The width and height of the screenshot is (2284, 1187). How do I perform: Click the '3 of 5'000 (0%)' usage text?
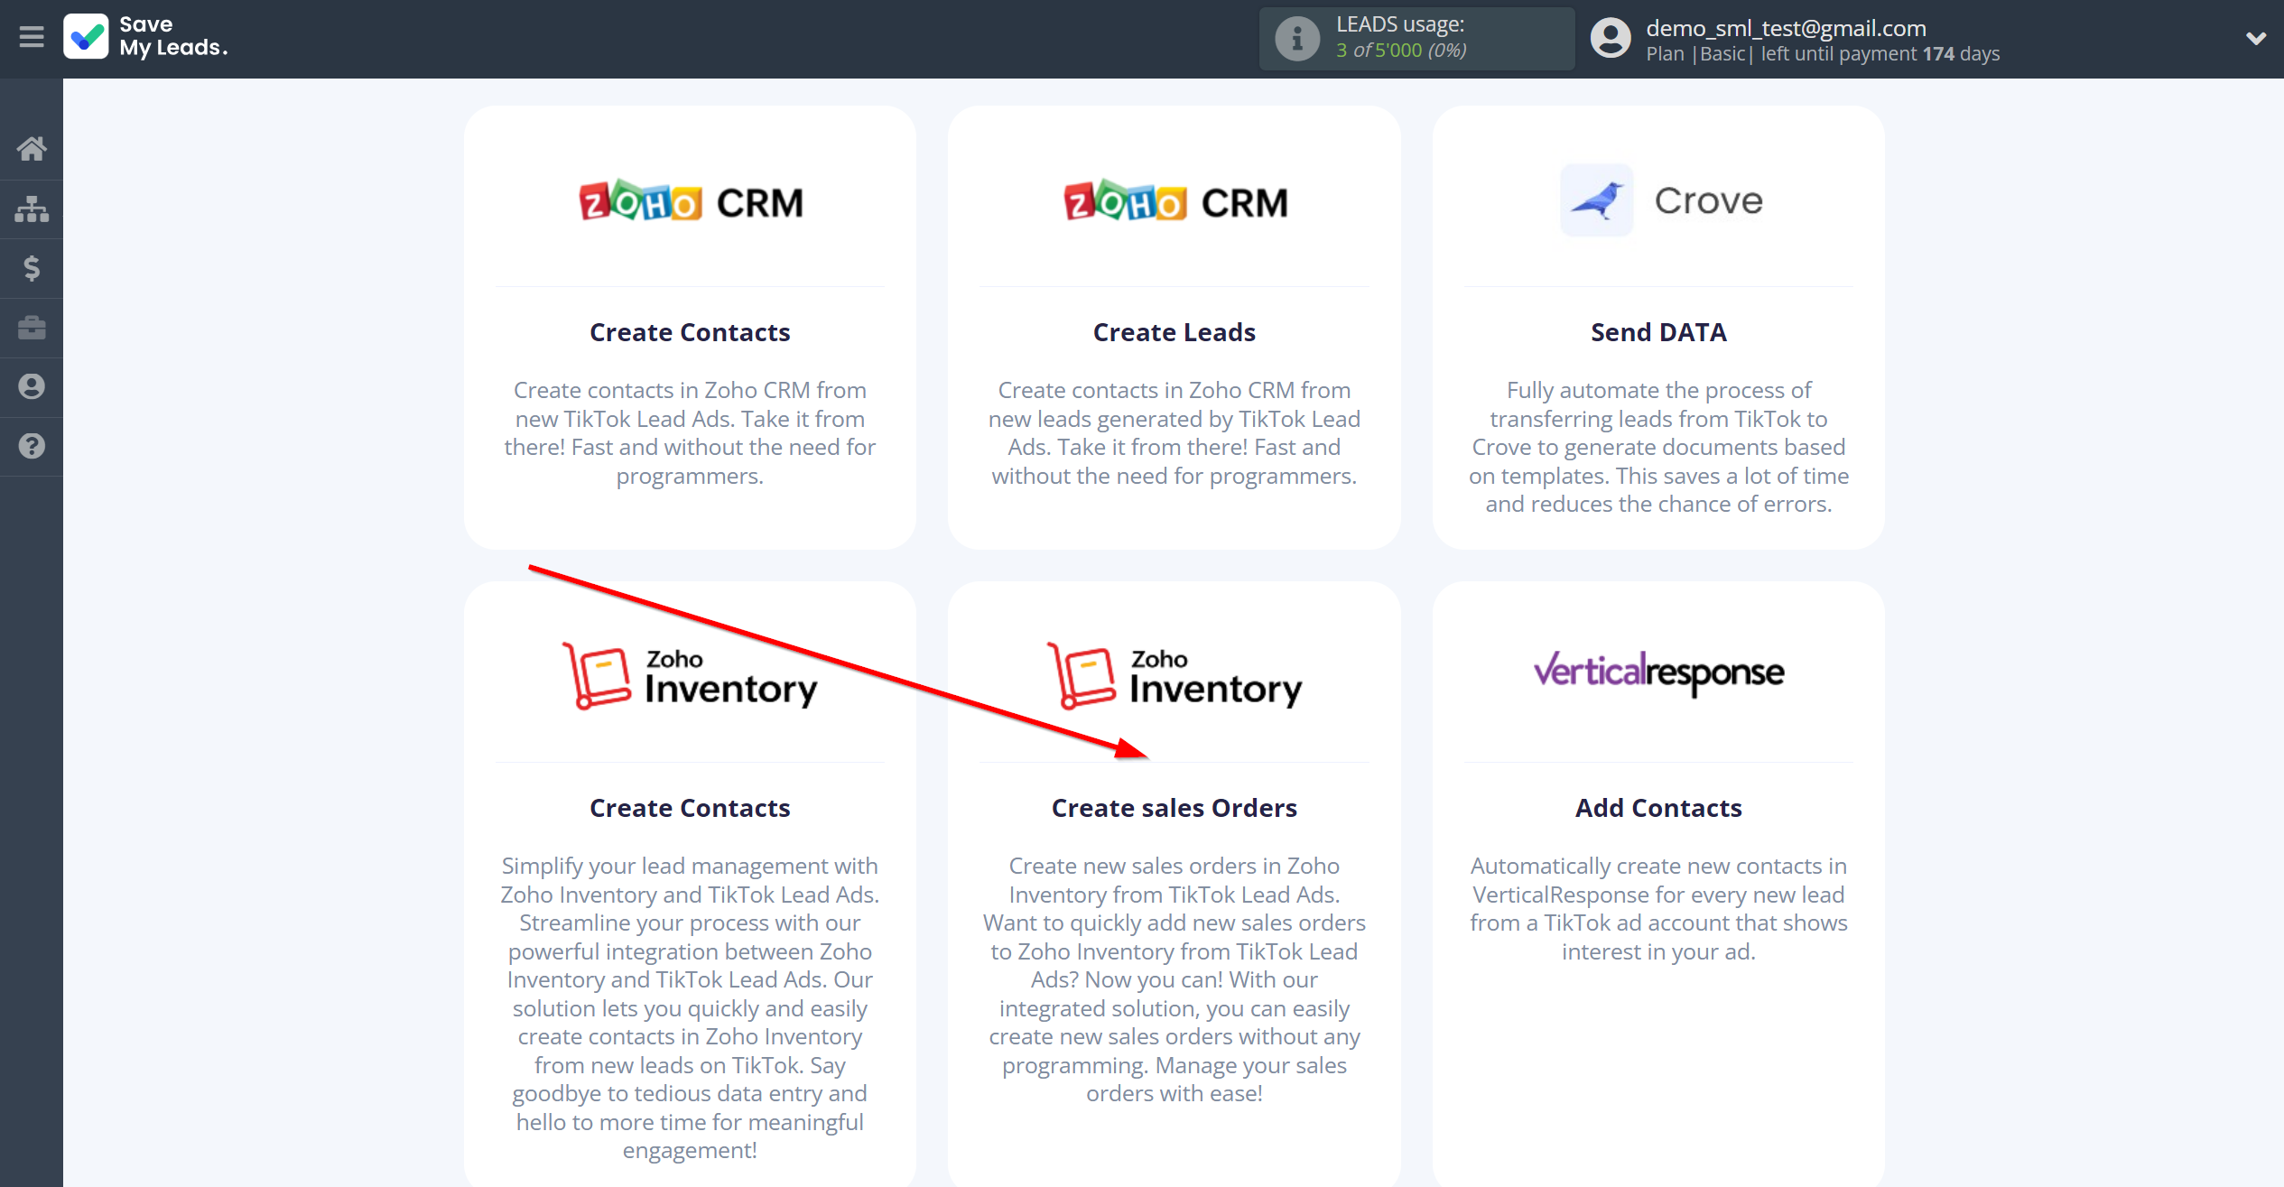coord(1401,51)
